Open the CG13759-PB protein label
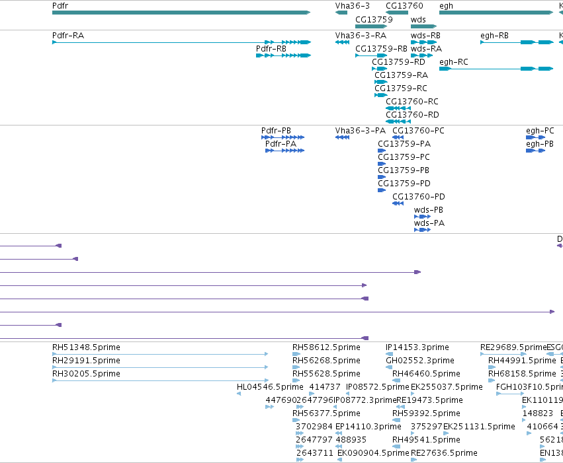This screenshot has height=463, width=563. tap(403, 170)
